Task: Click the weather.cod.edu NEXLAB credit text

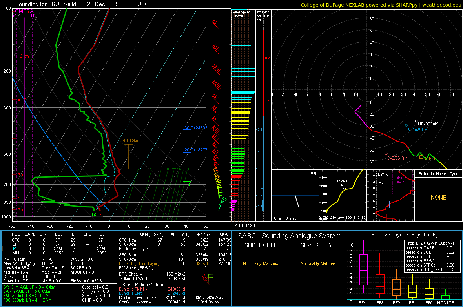Action: [x=381, y=5]
